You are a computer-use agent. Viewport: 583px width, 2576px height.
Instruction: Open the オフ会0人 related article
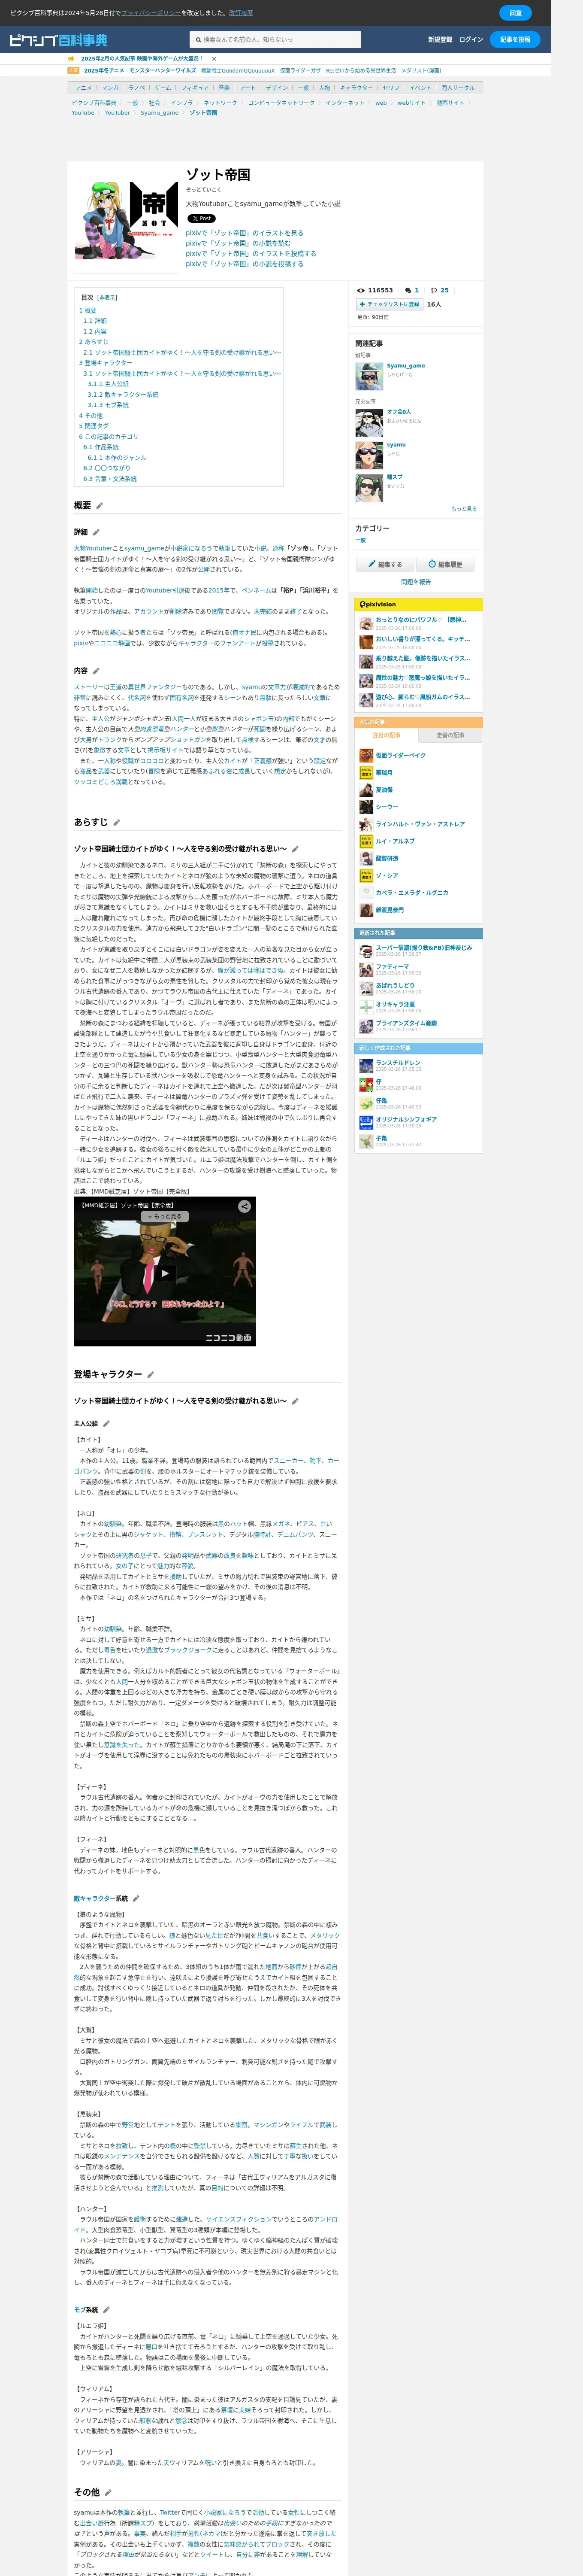pyautogui.click(x=398, y=412)
